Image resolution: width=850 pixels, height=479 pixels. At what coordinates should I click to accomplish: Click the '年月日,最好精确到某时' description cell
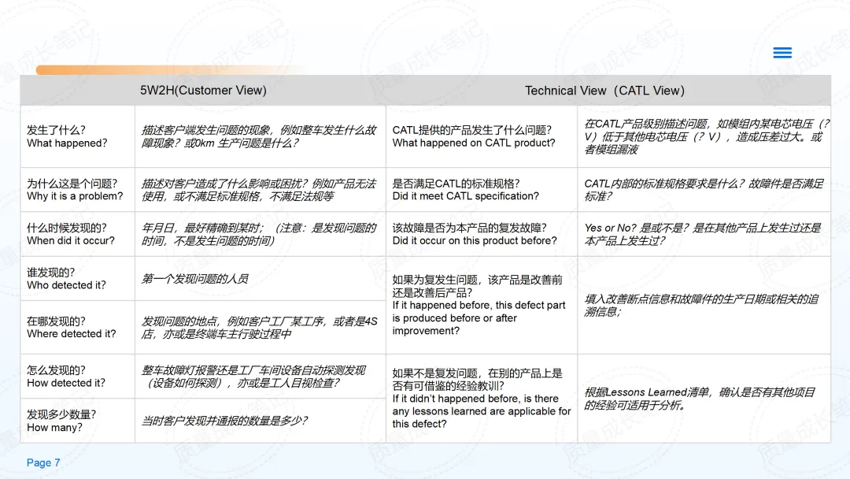261,234
